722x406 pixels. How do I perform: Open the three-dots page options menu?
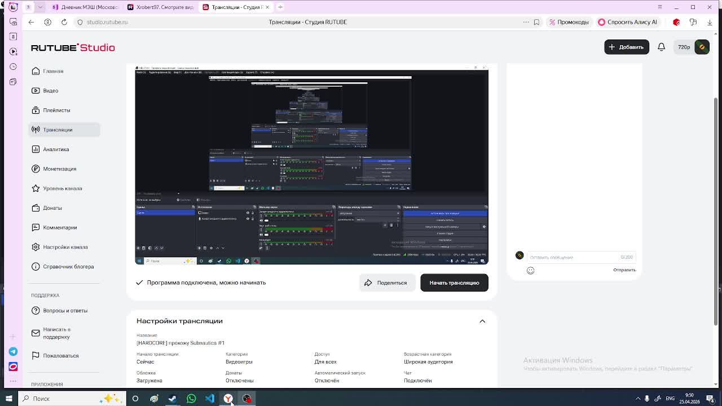click(526, 22)
